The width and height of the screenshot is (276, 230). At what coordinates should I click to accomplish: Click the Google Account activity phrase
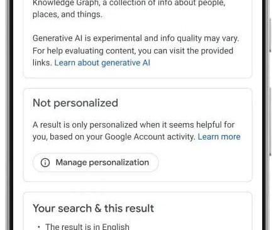tap(150, 137)
